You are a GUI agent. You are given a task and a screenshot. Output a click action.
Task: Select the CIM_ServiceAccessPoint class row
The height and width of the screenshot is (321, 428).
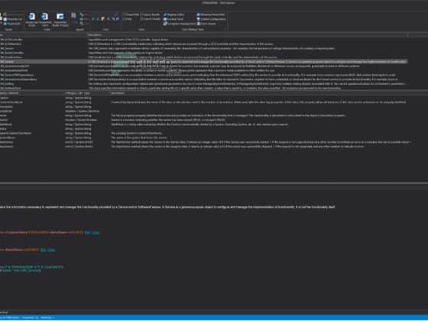tap(203, 70)
